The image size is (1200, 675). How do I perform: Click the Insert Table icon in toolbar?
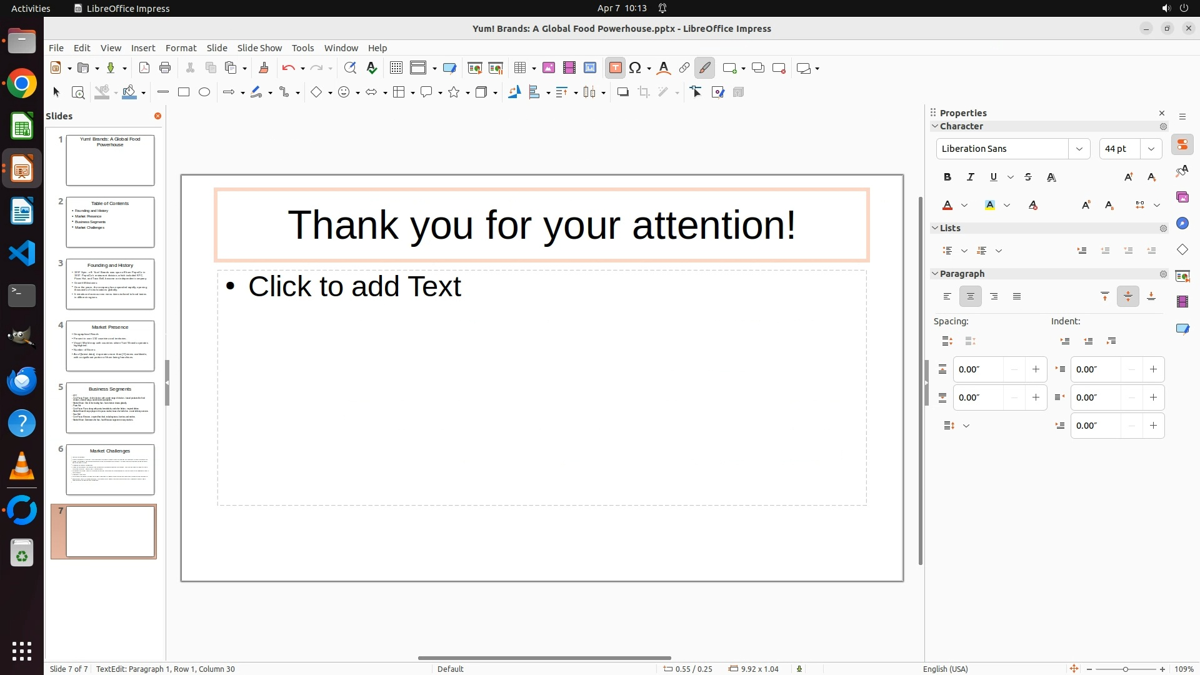click(x=519, y=68)
